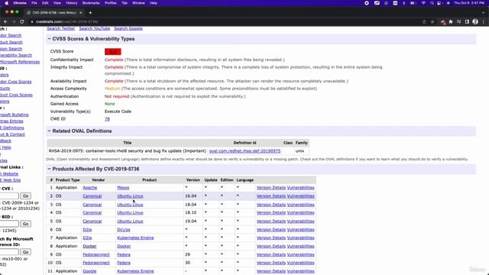The width and height of the screenshot is (489, 275).
Task: Open the Wi-Fi status menu
Action: coord(423,3)
